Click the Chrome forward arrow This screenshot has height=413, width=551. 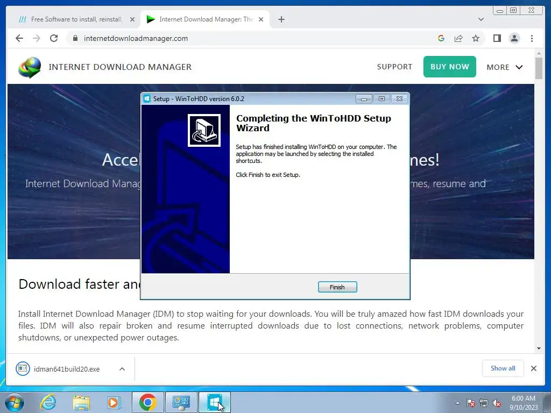37,38
